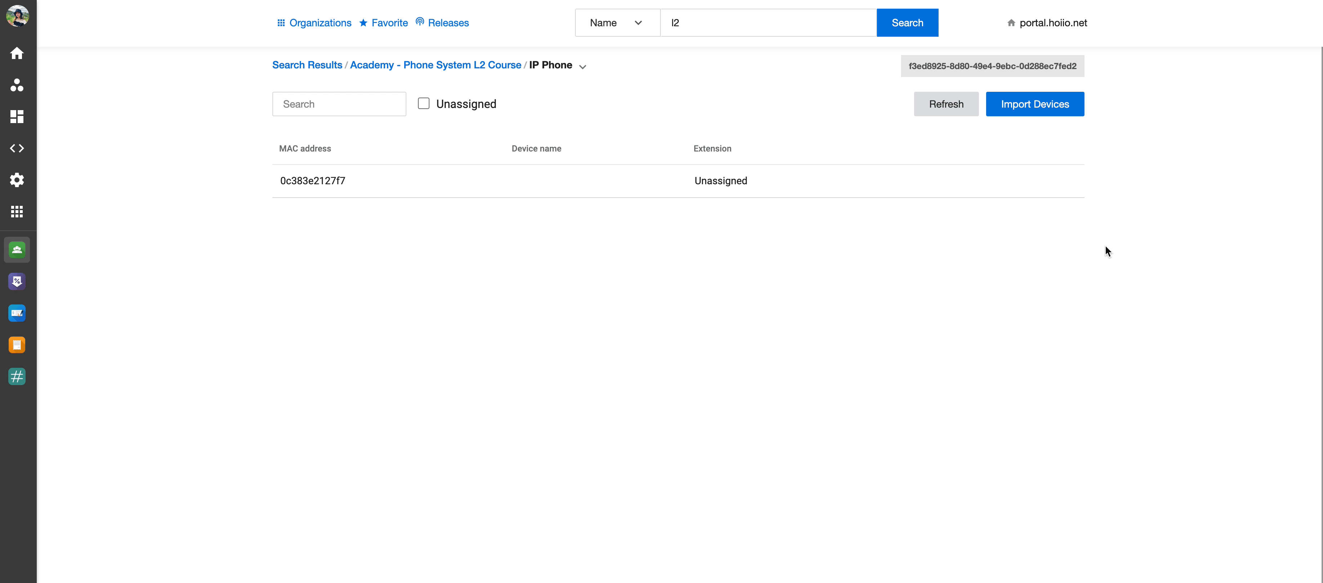1323x583 pixels.
Task: Open the apps grid sidebar icon
Action: pos(17,212)
